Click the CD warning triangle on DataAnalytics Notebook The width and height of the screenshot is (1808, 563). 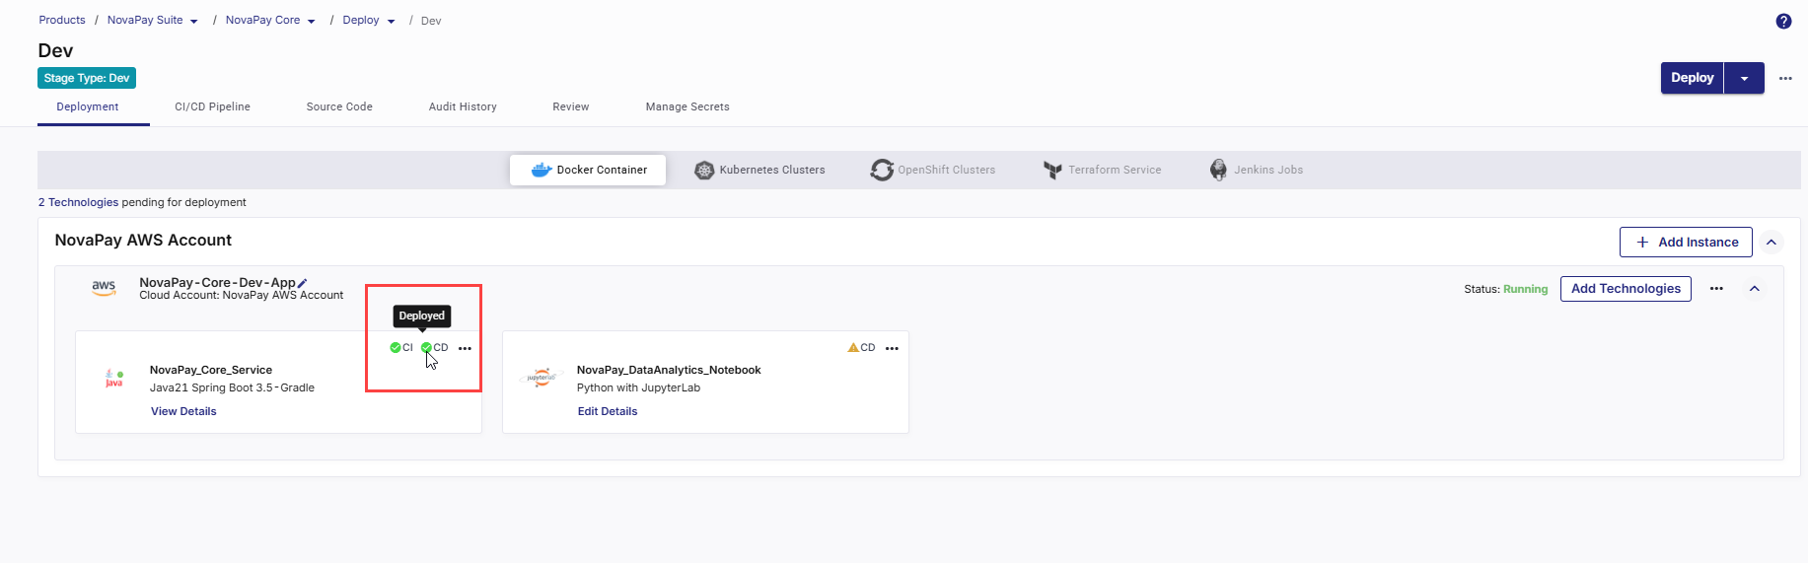(x=853, y=347)
